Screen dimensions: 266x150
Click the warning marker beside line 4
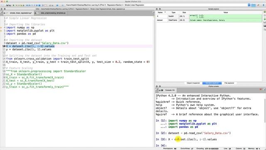(1, 27)
